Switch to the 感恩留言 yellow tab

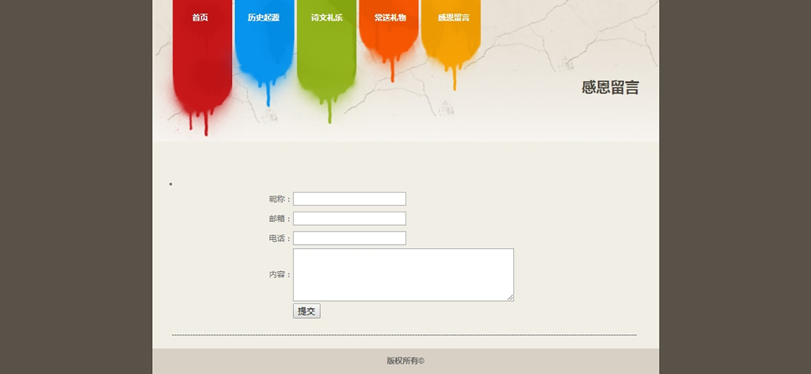[453, 17]
